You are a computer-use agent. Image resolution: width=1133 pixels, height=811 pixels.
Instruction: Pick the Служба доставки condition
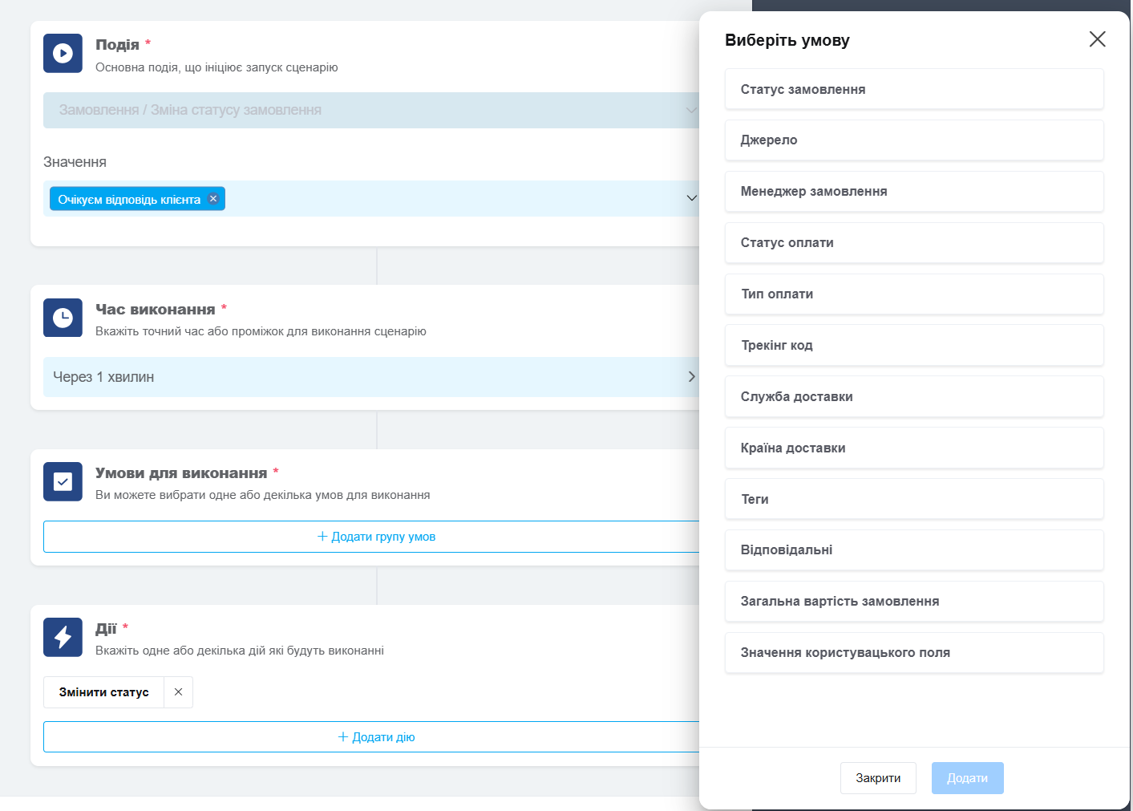coord(914,397)
